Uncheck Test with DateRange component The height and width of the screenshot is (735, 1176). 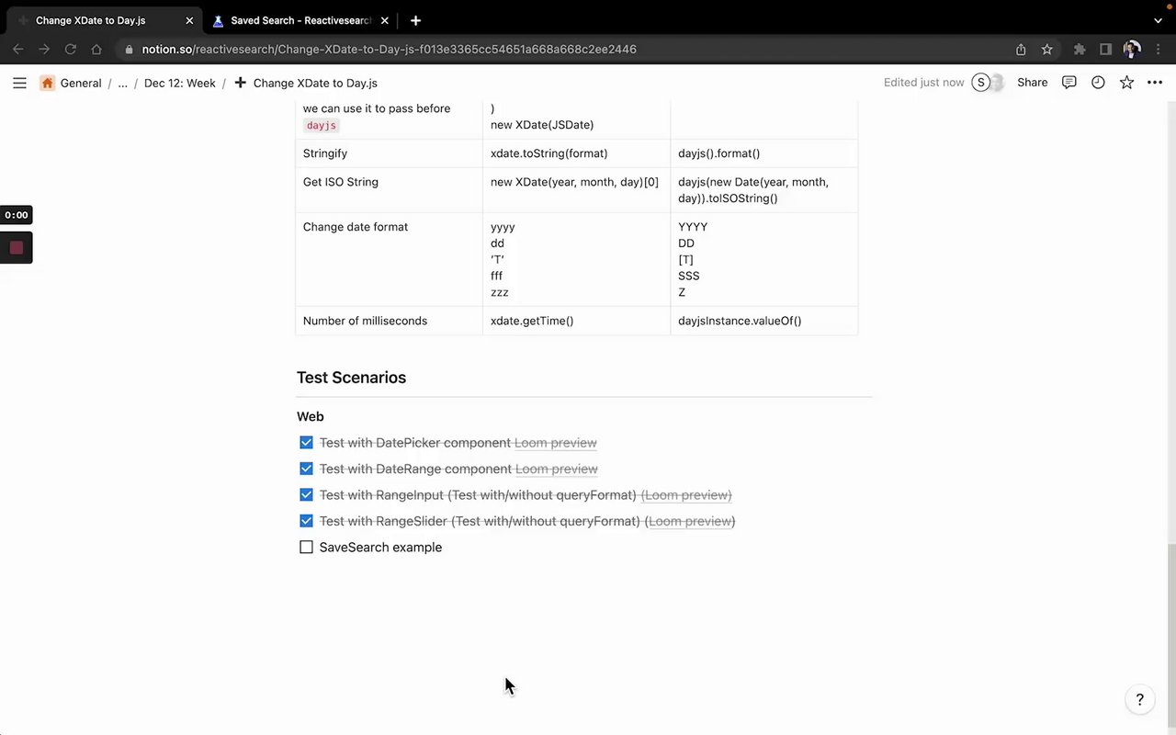pos(306,469)
